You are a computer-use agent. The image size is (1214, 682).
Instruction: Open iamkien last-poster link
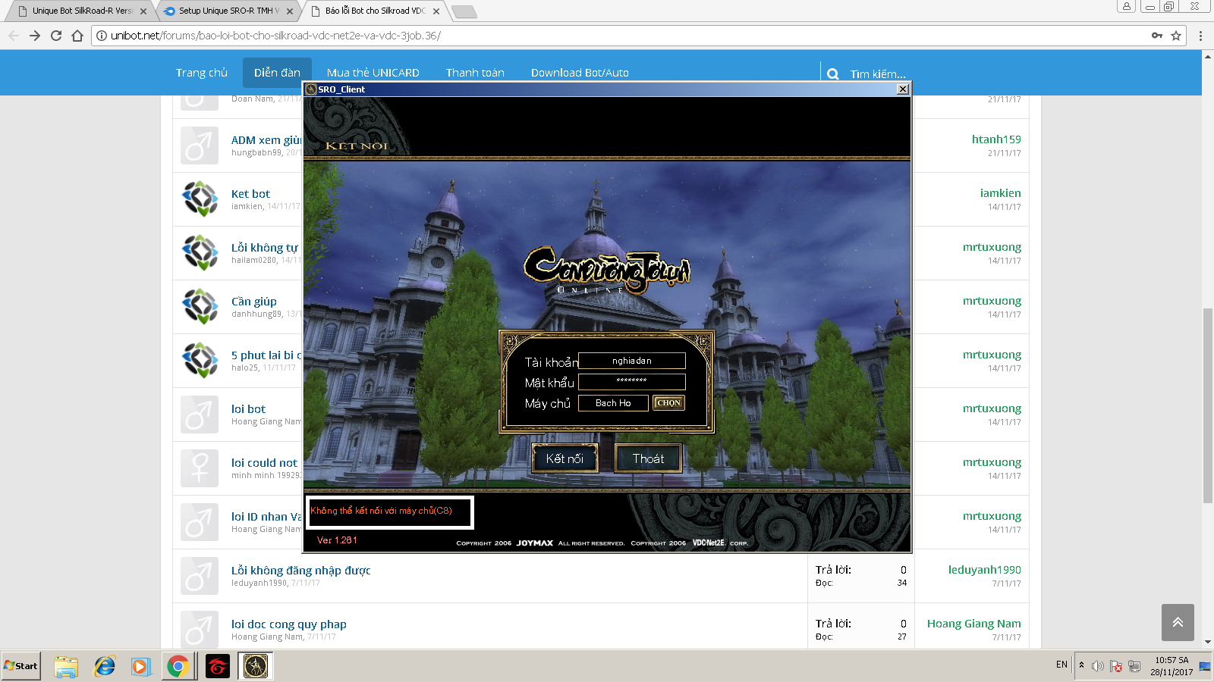1000,193
